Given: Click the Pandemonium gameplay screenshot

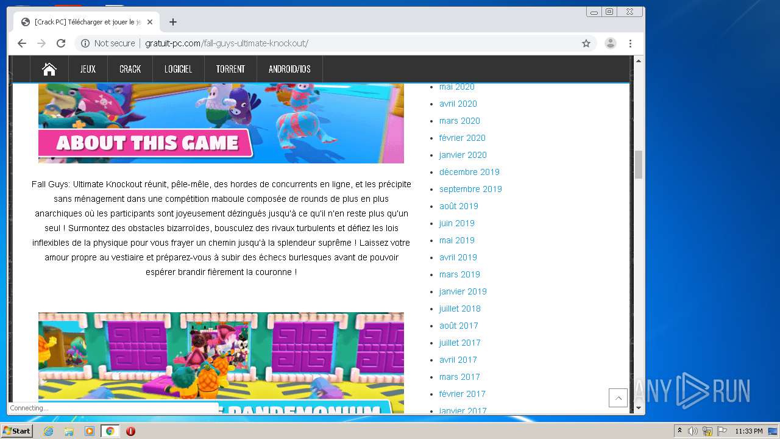Looking at the screenshot, I should click(221, 363).
